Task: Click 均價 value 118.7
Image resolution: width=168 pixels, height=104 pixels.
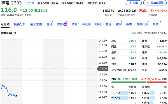Action: pyautogui.click(x=132, y=64)
